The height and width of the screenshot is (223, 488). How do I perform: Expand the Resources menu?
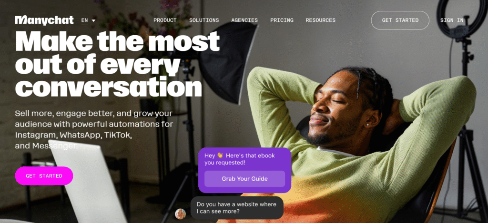[321, 20]
